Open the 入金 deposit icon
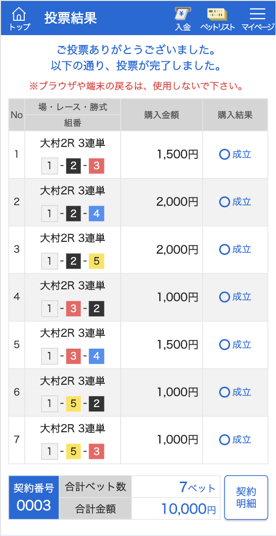 click(x=183, y=19)
